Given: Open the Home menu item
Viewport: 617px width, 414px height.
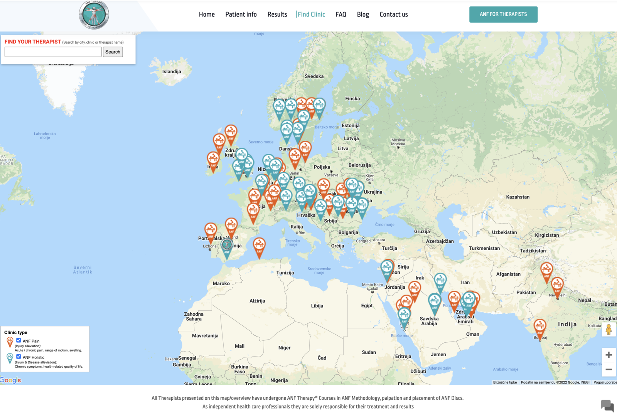Looking at the screenshot, I should [x=207, y=14].
